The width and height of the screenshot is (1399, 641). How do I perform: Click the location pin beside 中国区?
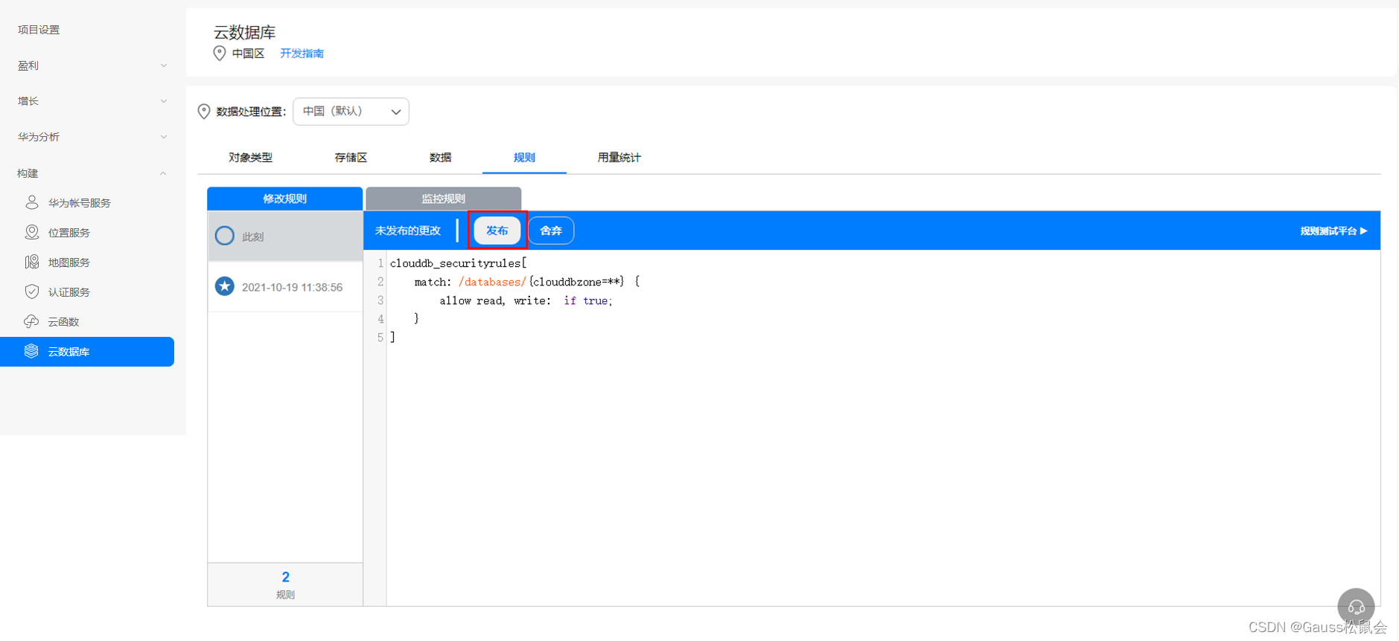(x=220, y=54)
